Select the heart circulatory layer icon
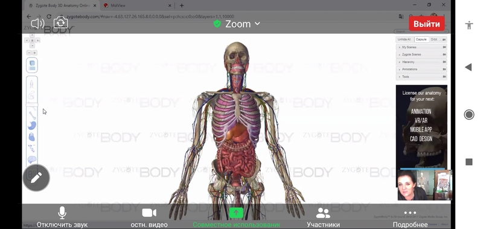Viewport: 483px width, 229px height. 32,137
